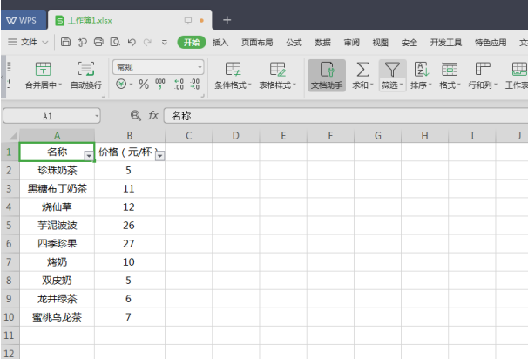The height and width of the screenshot is (359, 528).
Task: Open the Format (格式) icon menu
Action: click(x=450, y=69)
